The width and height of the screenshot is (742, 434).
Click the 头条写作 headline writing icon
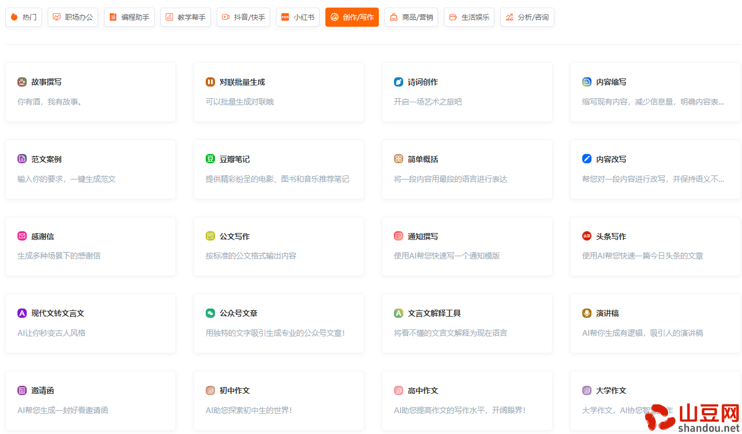tap(586, 236)
